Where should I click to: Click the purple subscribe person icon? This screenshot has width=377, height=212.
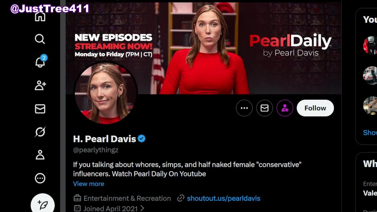[285, 108]
